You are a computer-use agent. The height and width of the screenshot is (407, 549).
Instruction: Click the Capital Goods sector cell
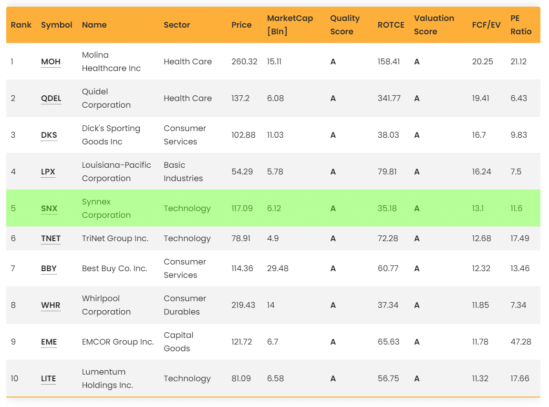[x=178, y=342]
